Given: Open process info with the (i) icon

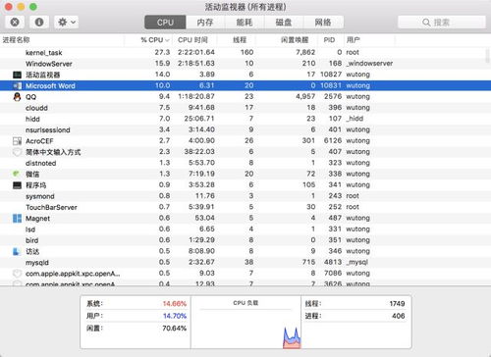Looking at the screenshot, I should click(39, 23).
